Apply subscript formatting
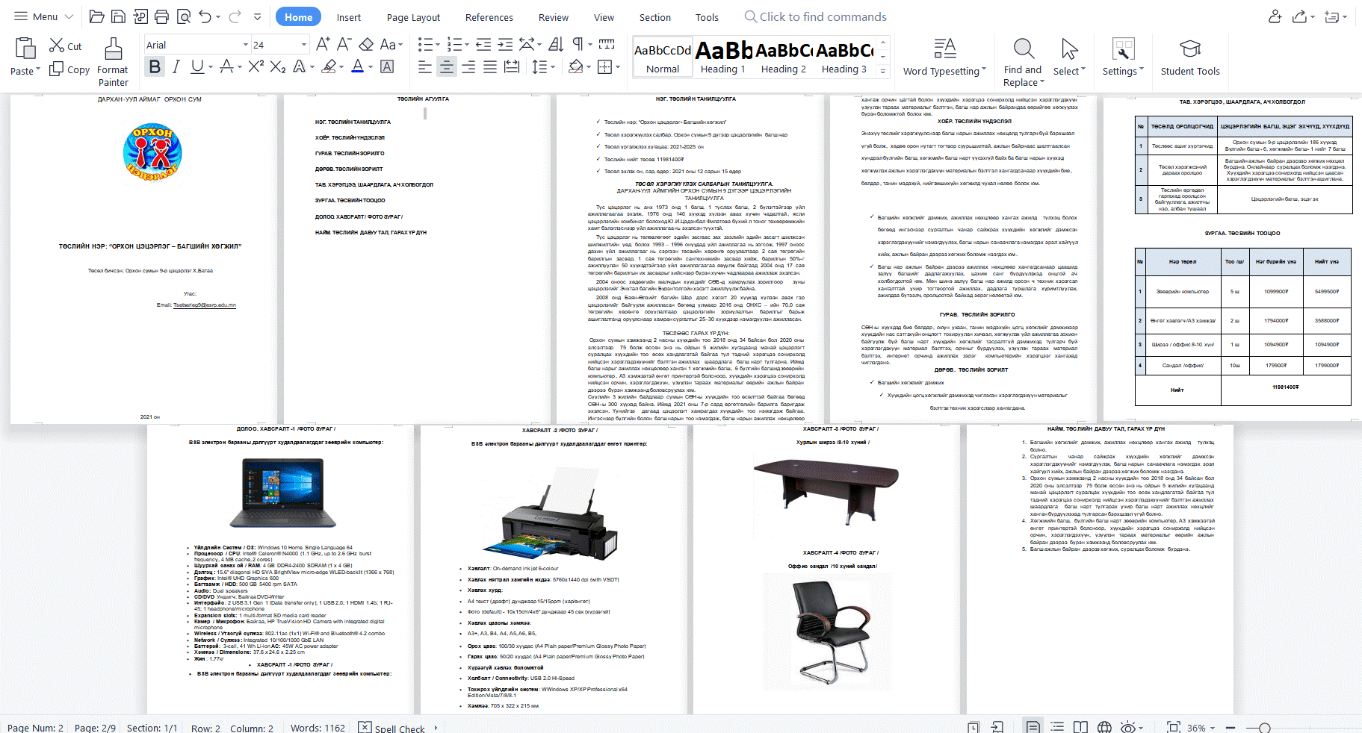Screen dimensions: 1362x733 (x=278, y=66)
